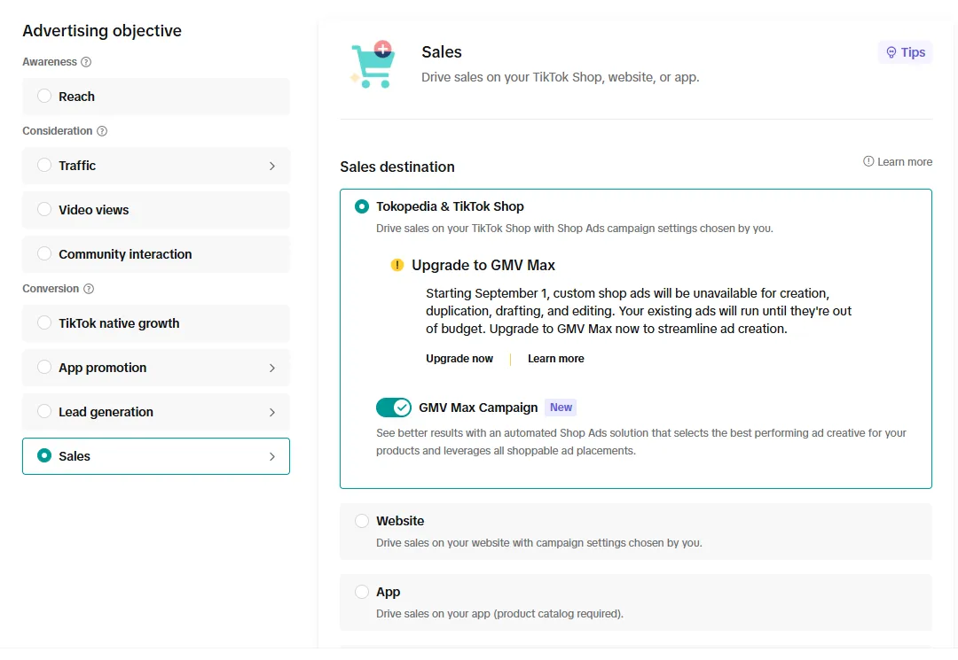Open the Tips button
Screen dimensions: 958x660
tap(905, 52)
